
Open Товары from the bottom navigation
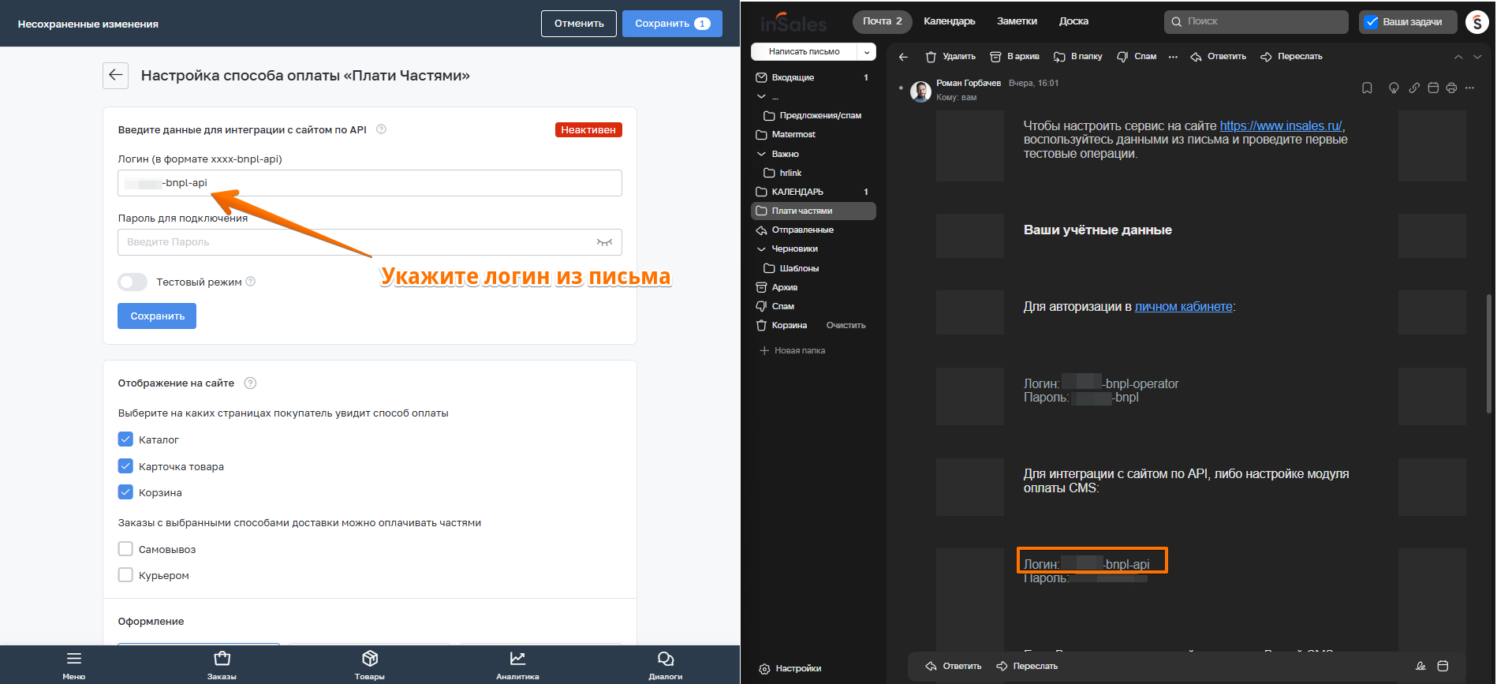pyautogui.click(x=369, y=664)
